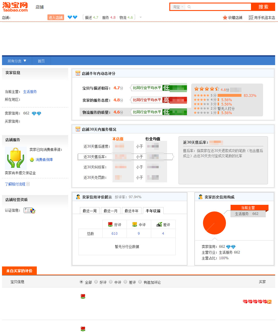Switch to the 最近半年 tab
Viewport: 278px width, 333px height.
[x=132, y=211]
